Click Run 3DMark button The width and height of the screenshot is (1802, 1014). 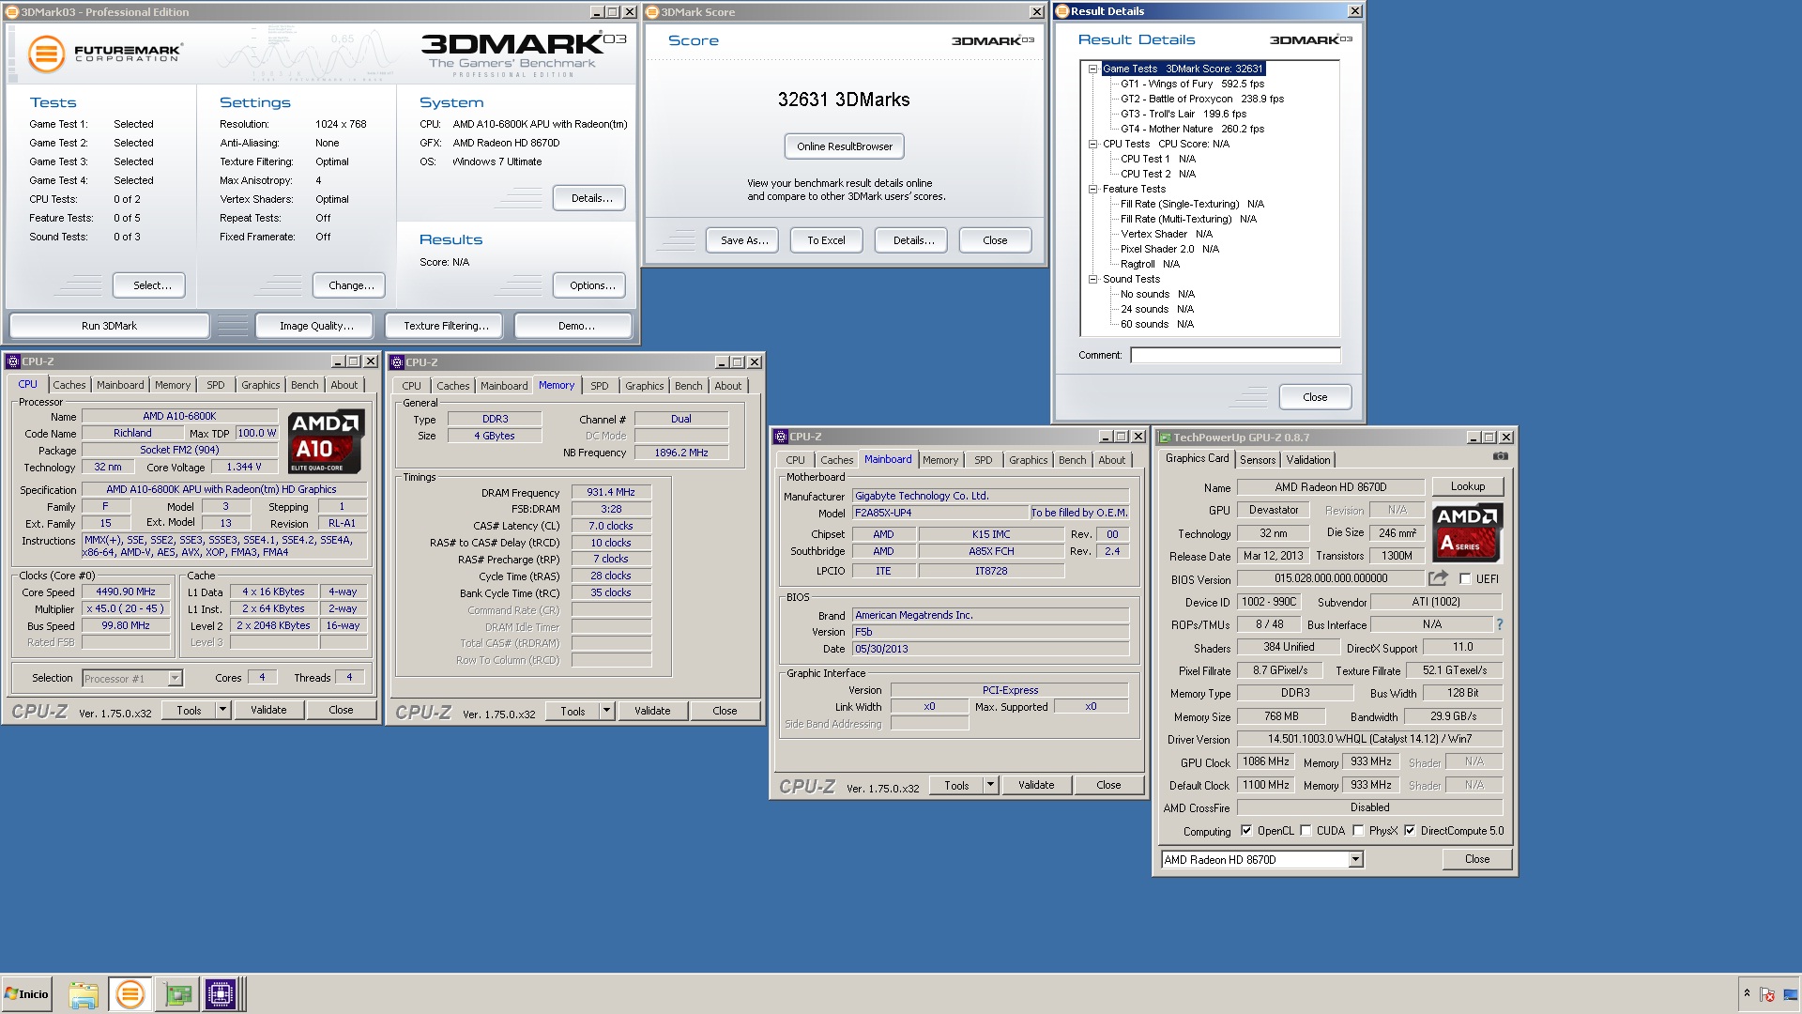click(x=109, y=326)
